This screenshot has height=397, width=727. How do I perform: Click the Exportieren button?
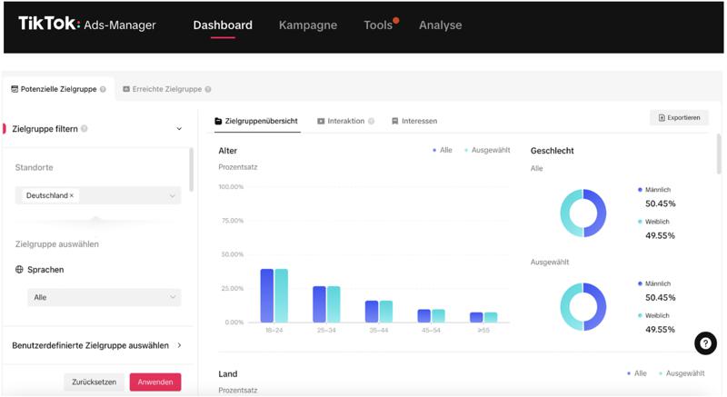tap(679, 118)
